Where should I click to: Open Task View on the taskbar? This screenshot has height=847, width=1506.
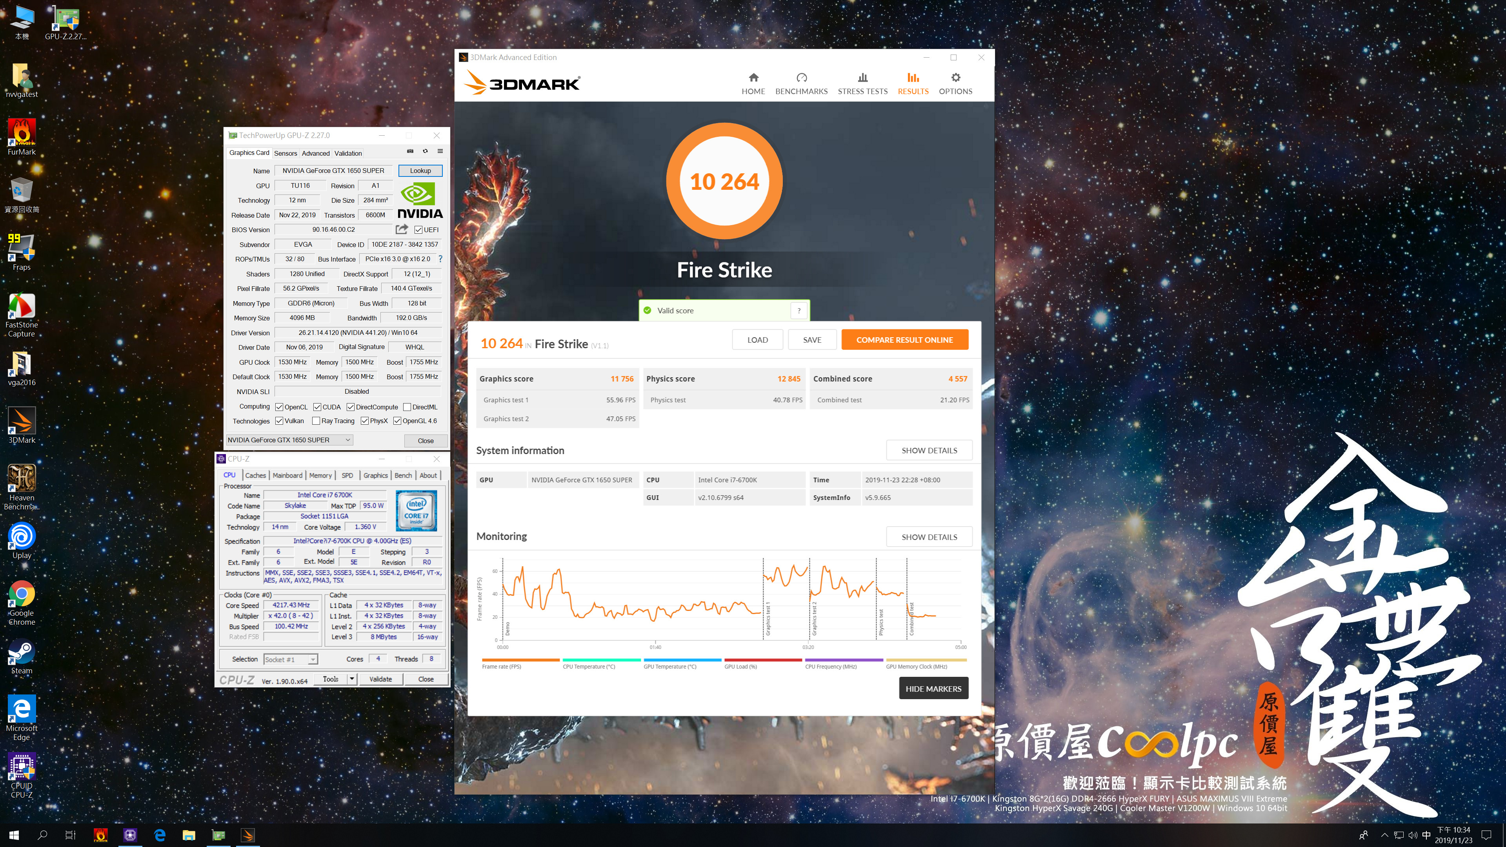pos(70,835)
